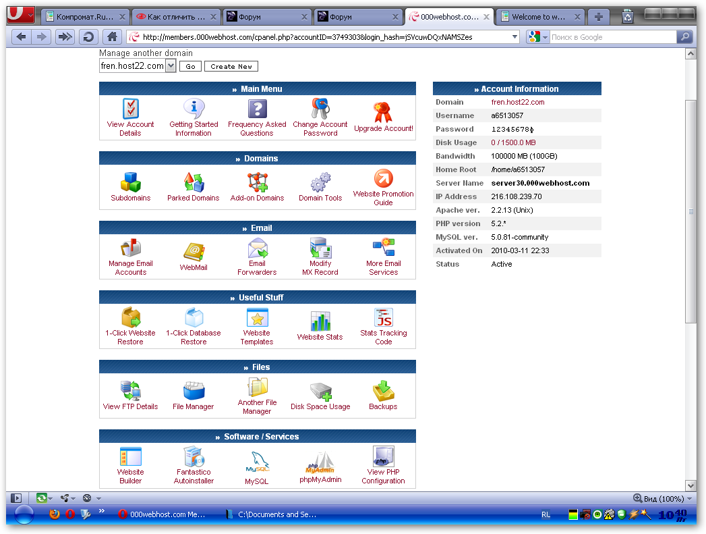The image size is (706, 534).
Task: Open the Website Stats icon
Action: click(x=320, y=321)
